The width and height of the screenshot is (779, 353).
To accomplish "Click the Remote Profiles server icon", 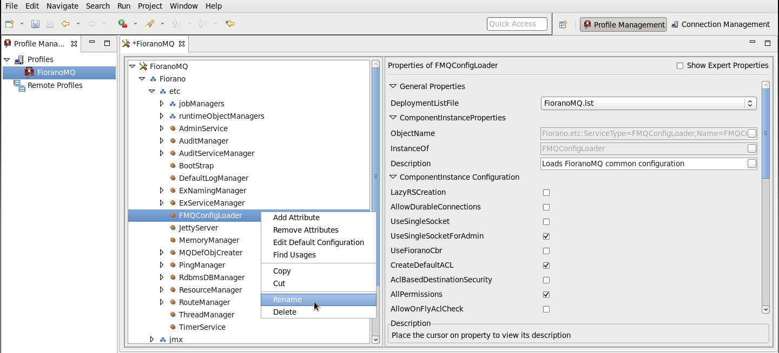I will click(19, 85).
